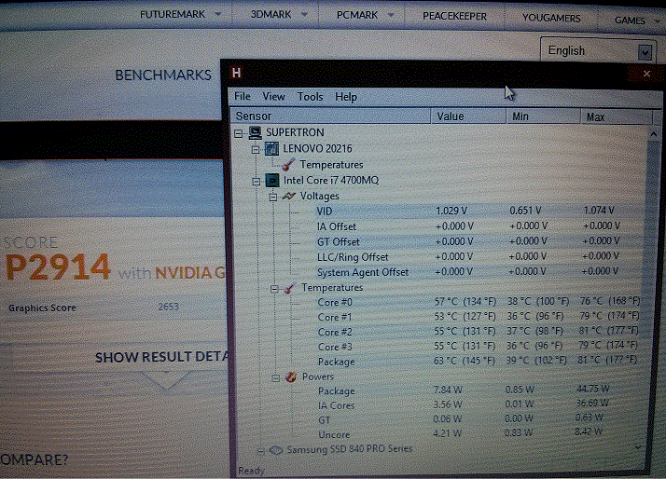Click the VID max value 1.074 V
The image size is (666, 479).
click(599, 210)
